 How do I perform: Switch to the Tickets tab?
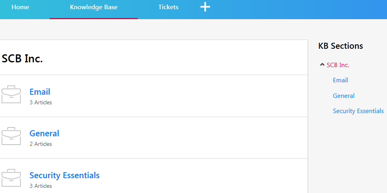tap(168, 7)
